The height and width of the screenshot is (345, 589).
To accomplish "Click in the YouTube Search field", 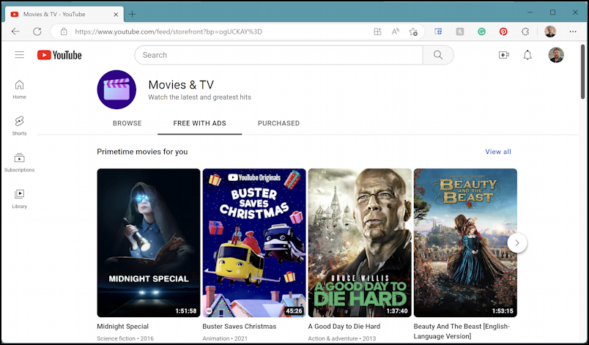I will click(278, 55).
